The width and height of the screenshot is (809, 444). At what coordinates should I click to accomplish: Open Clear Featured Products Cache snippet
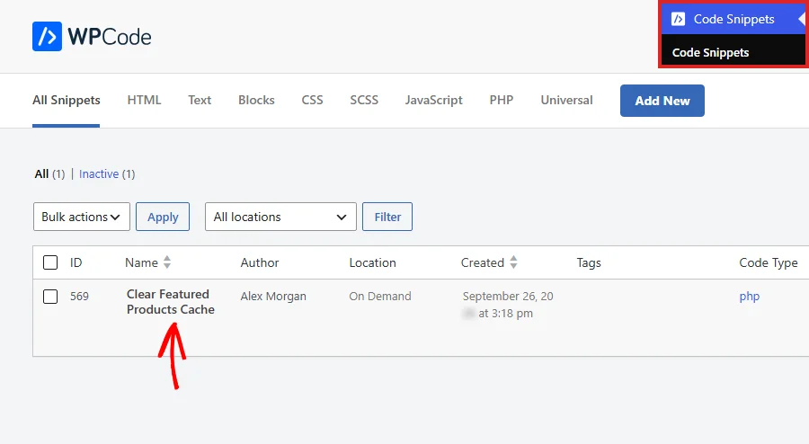pyautogui.click(x=171, y=302)
